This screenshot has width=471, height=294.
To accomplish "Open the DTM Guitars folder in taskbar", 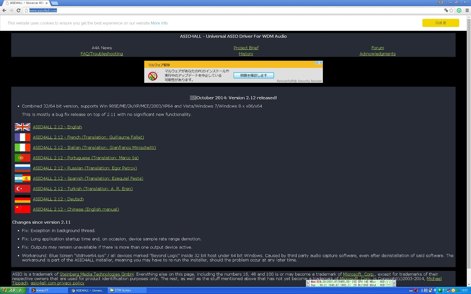I will tap(127, 290).
